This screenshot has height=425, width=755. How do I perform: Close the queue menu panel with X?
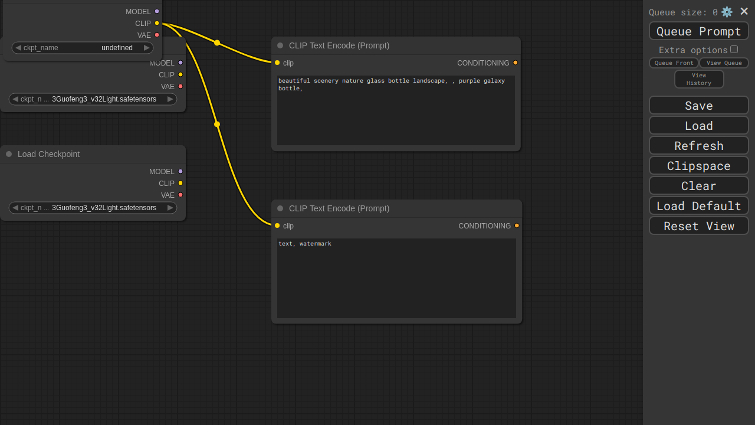coord(744,11)
